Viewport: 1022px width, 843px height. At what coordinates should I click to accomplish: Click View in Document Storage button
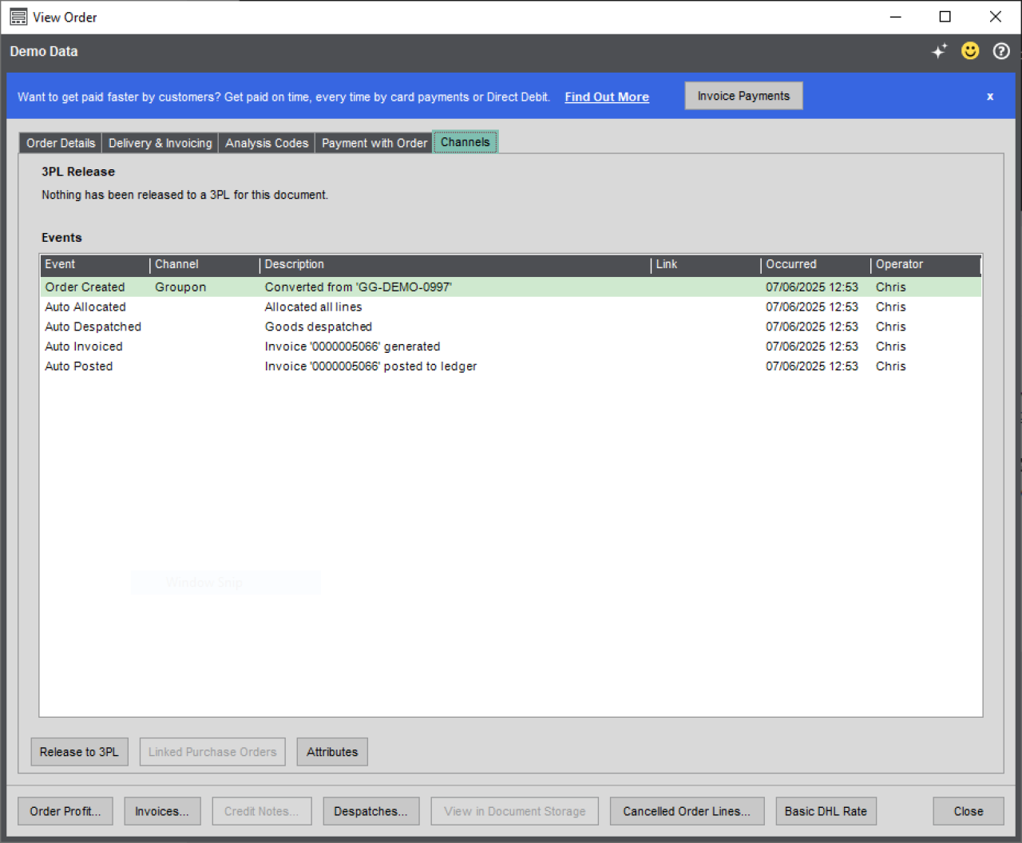coord(515,811)
